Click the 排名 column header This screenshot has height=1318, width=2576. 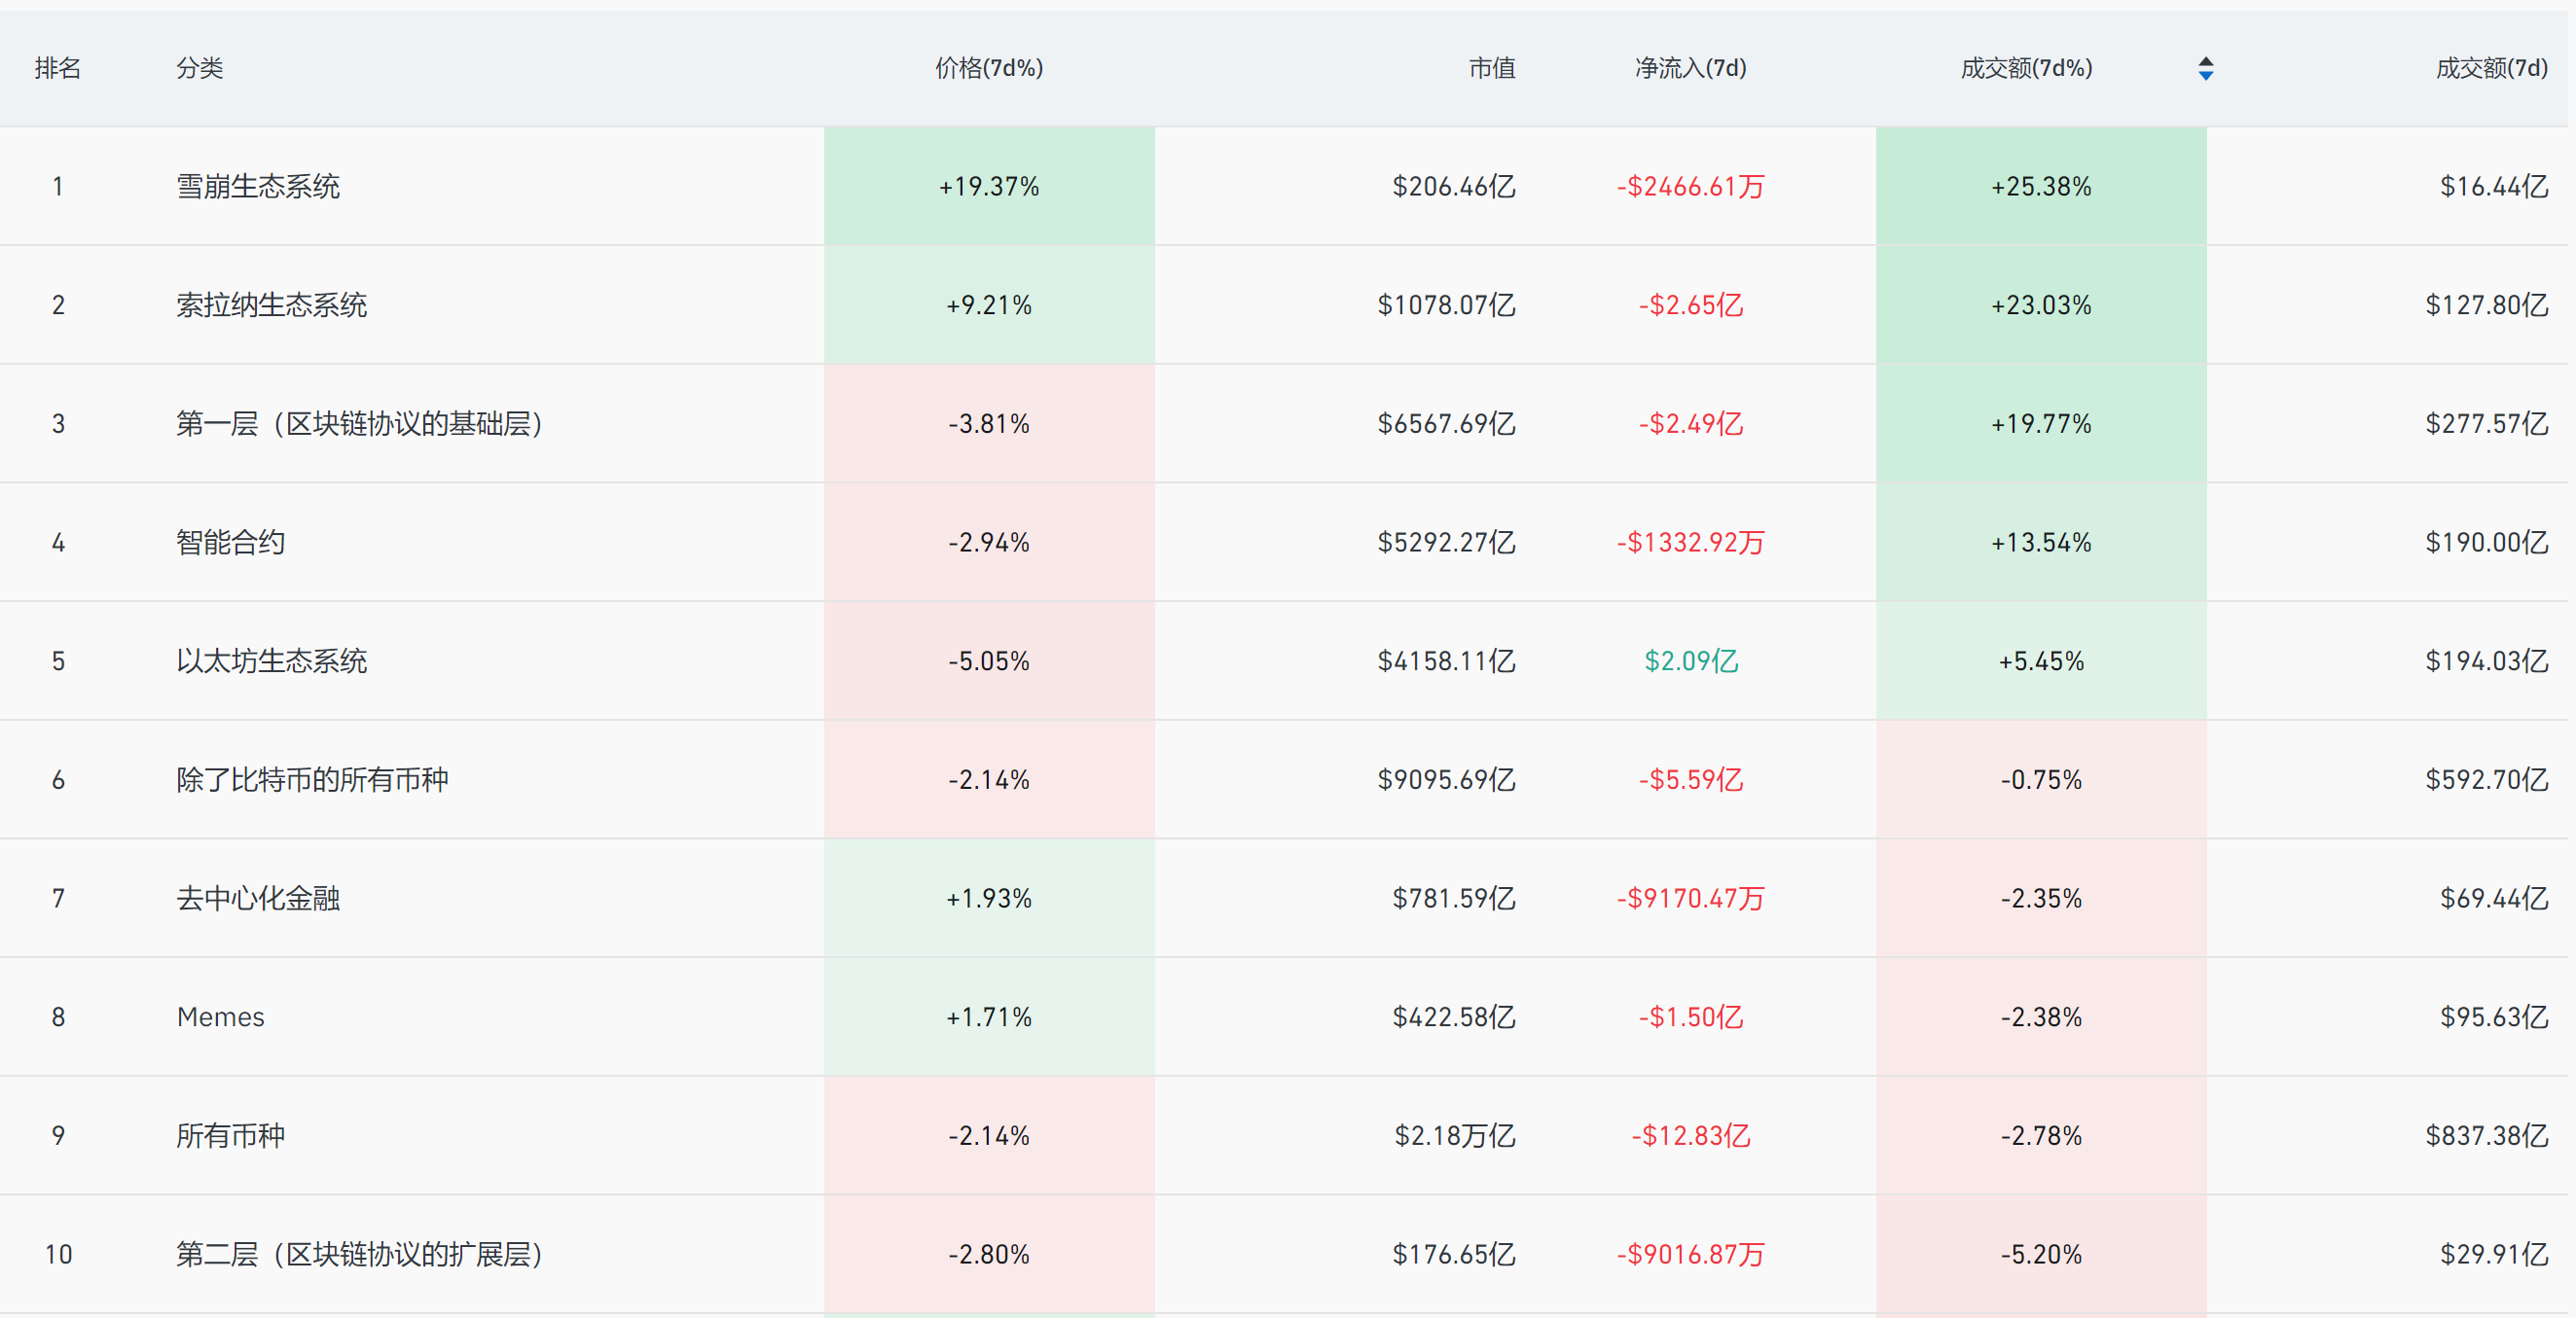(x=58, y=68)
